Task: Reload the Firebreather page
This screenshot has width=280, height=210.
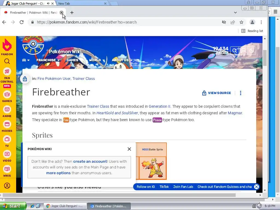Action: tap(22, 22)
